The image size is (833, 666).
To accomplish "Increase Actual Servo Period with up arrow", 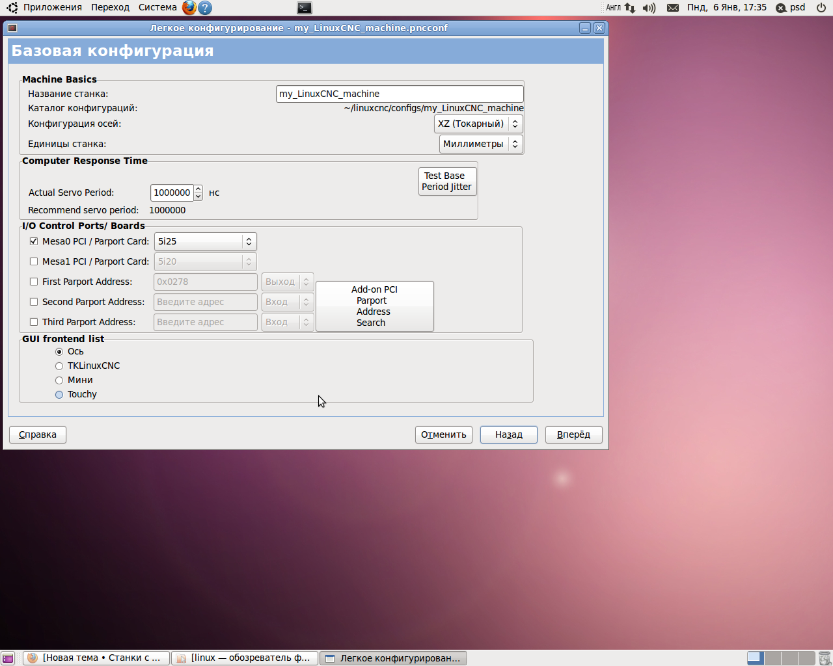I will (x=198, y=189).
